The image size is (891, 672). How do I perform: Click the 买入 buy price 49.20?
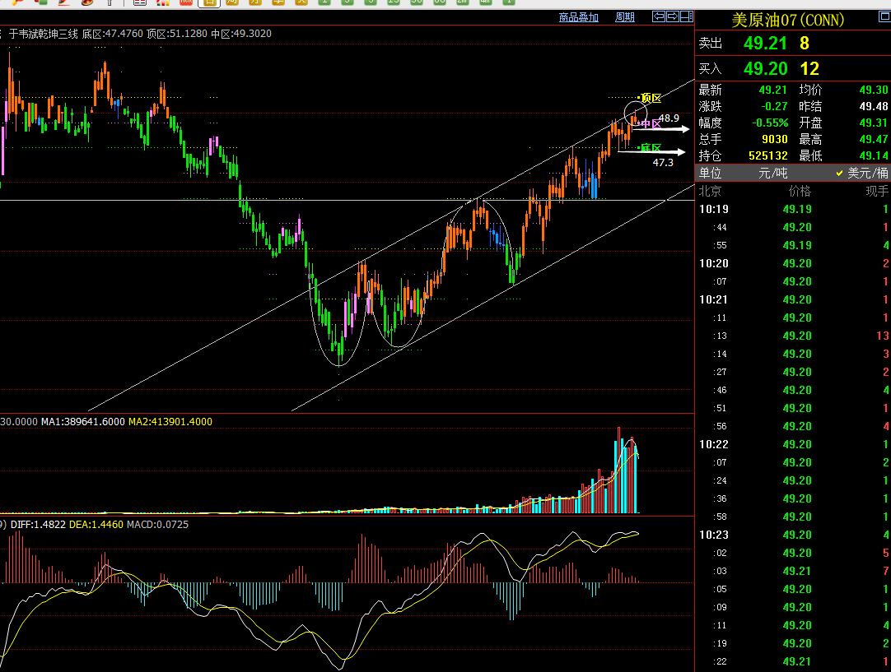[x=765, y=69]
